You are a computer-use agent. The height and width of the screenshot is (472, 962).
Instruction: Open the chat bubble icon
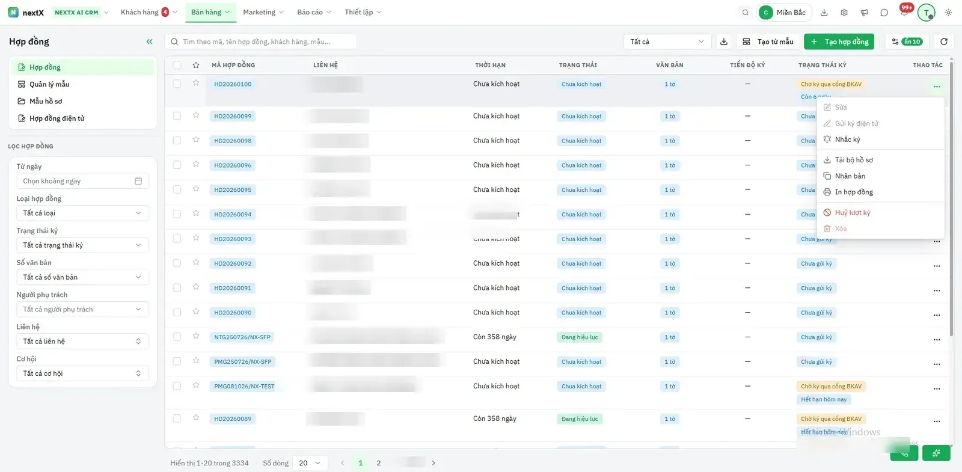pyautogui.click(x=884, y=13)
